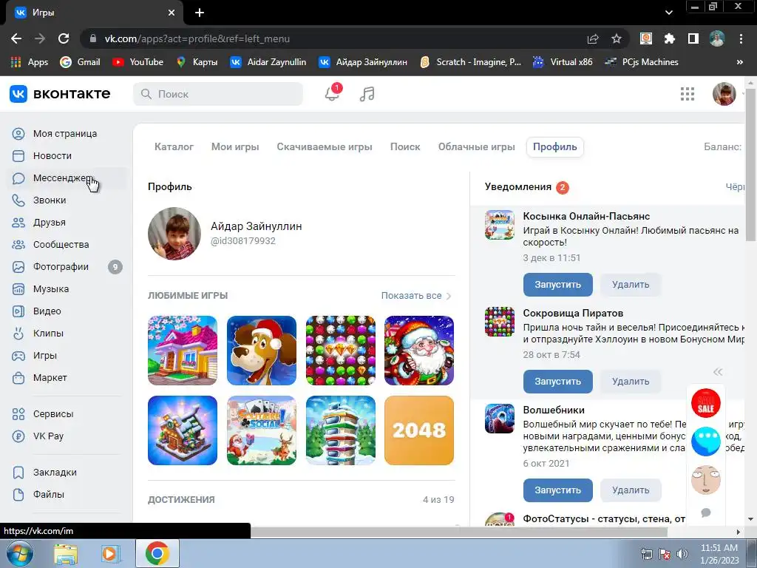
Task: Open the 2048 game tile
Action: tap(419, 430)
